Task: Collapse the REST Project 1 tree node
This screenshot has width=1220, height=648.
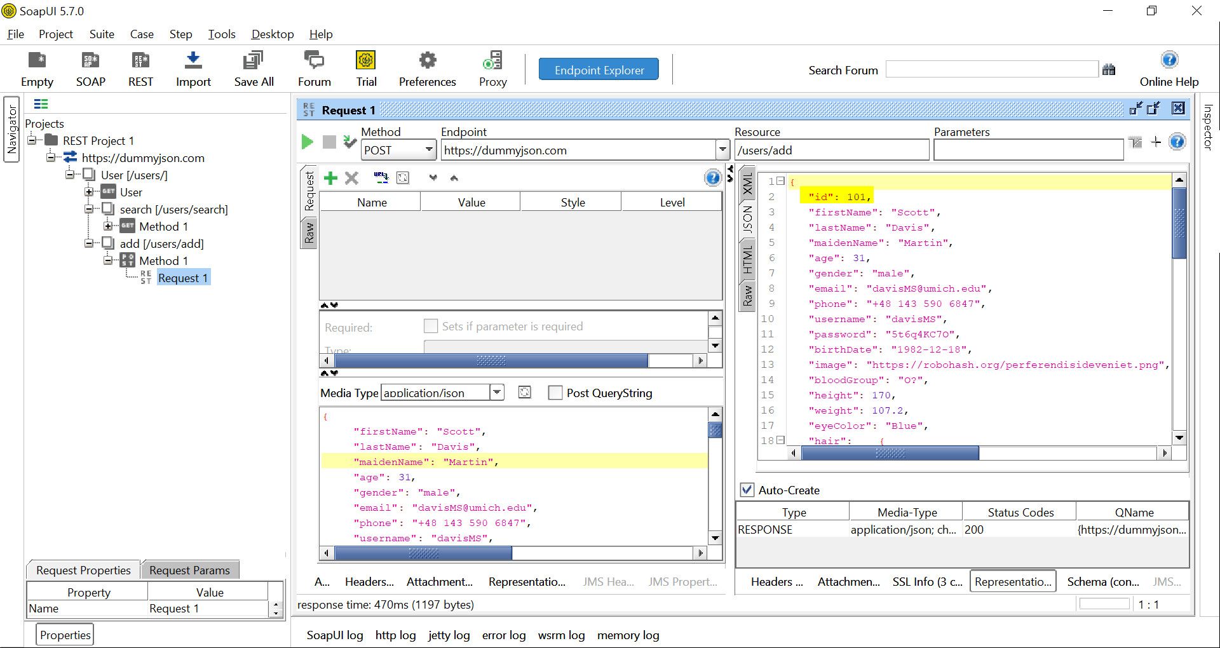Action: 32,140
